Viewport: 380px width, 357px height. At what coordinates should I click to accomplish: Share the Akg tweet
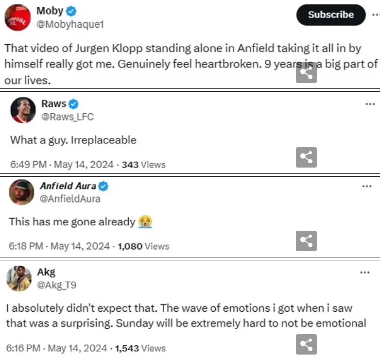(x=306, y=344)
